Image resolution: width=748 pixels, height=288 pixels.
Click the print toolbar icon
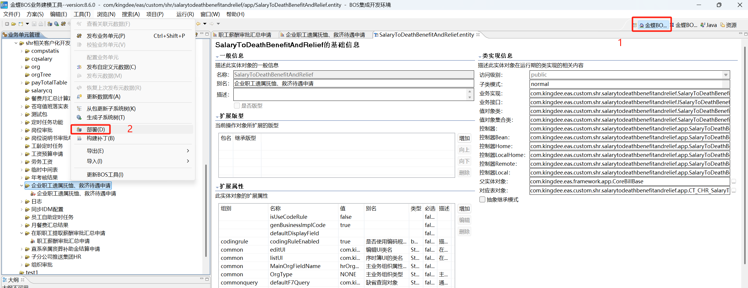click(x=41, y=24)
